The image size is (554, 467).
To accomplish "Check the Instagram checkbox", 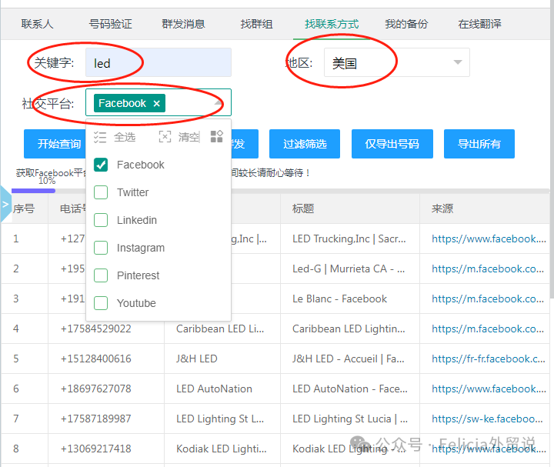I will pyautogui.click(x=101, y=248).
